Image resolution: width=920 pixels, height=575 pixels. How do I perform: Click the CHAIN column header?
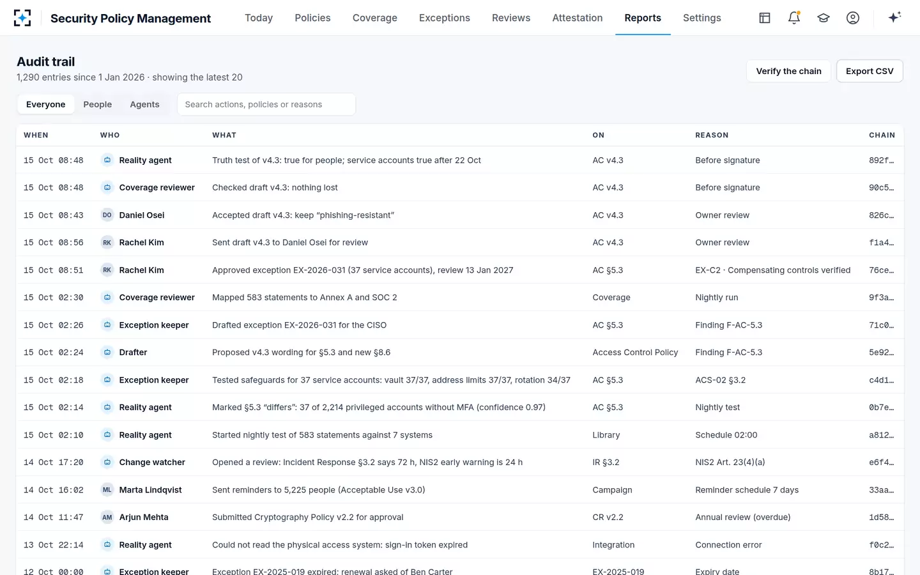[882, 135]
